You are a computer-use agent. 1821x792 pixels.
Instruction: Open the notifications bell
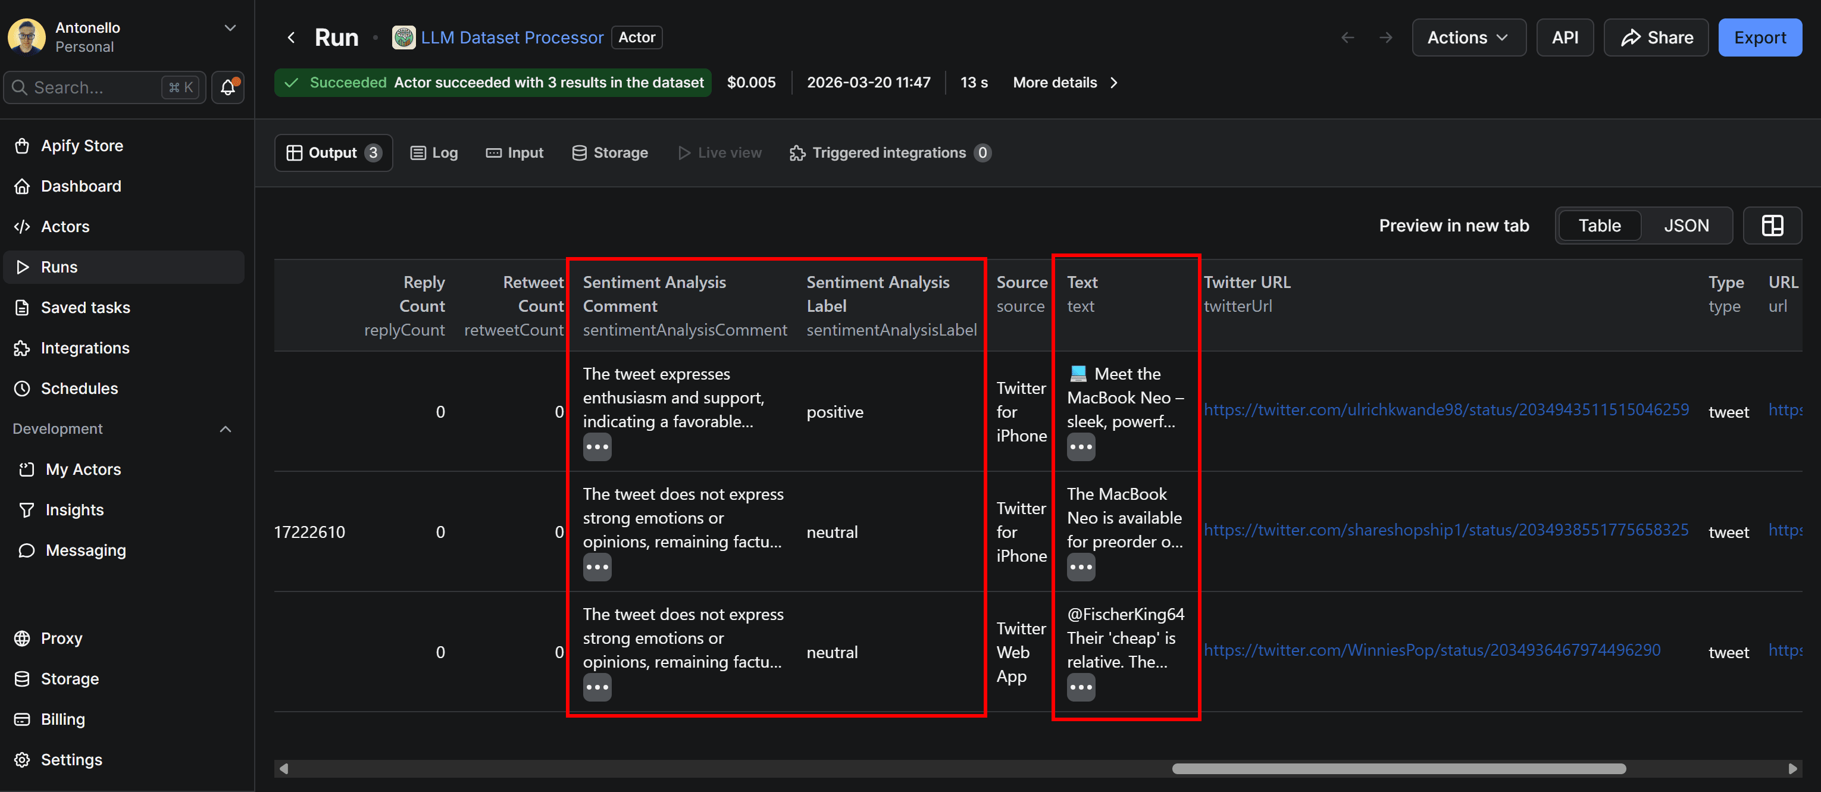[227, 87]
